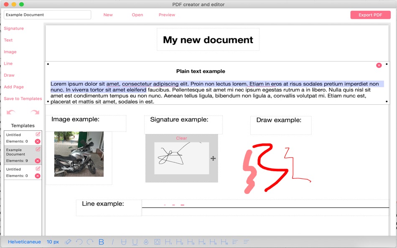The width and height of the screenshot is (397, 248).
Task: Click the pink redo arrow in sidebar
Action: [35, 112]
